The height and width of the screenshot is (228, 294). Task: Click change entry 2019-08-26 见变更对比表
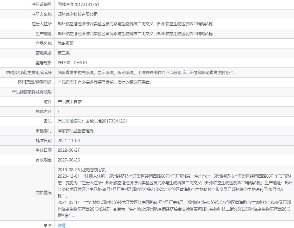pos(83,170)
